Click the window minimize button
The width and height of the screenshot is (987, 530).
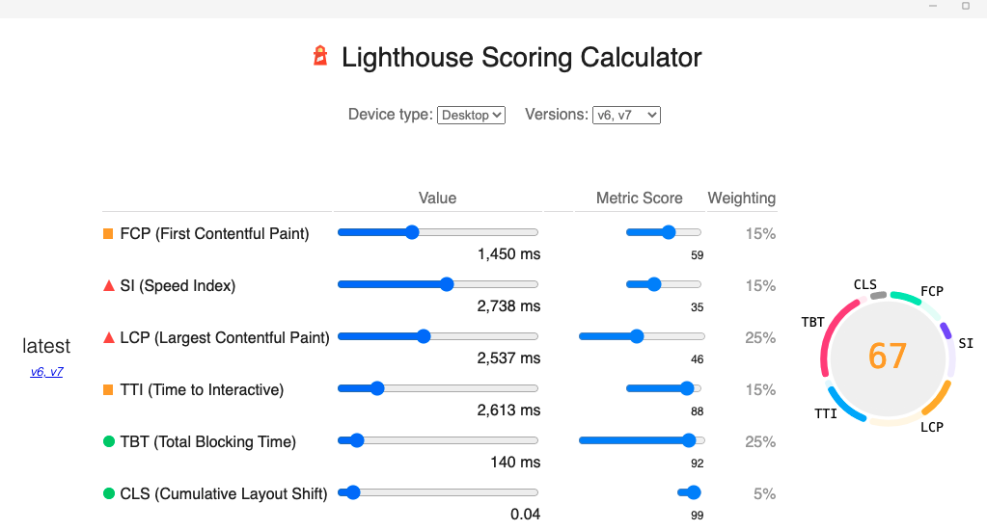pos(933,6)
